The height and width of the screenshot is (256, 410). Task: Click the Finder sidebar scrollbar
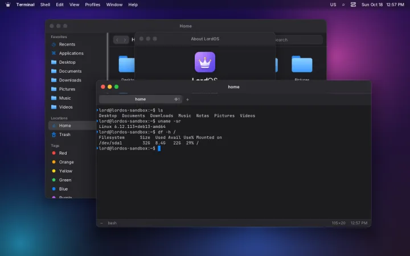(107, 56)
